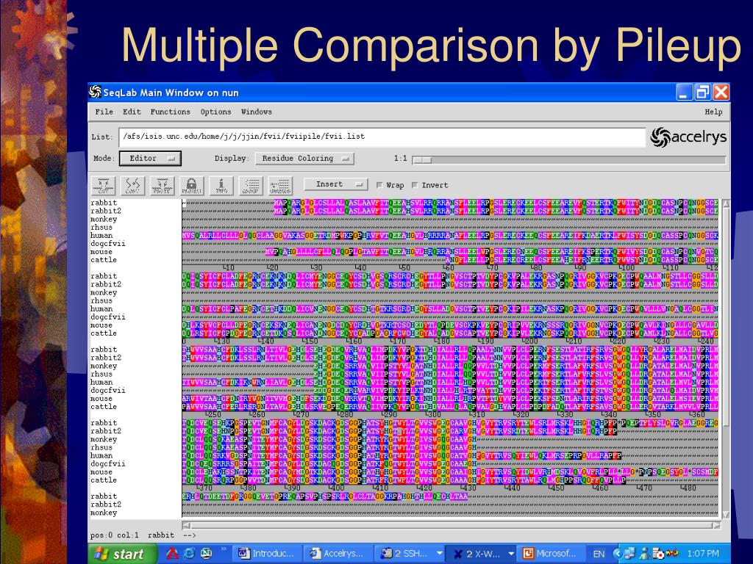Click horizontal scrollbar right arrow

pyautogui.click(x=716, y=525)
